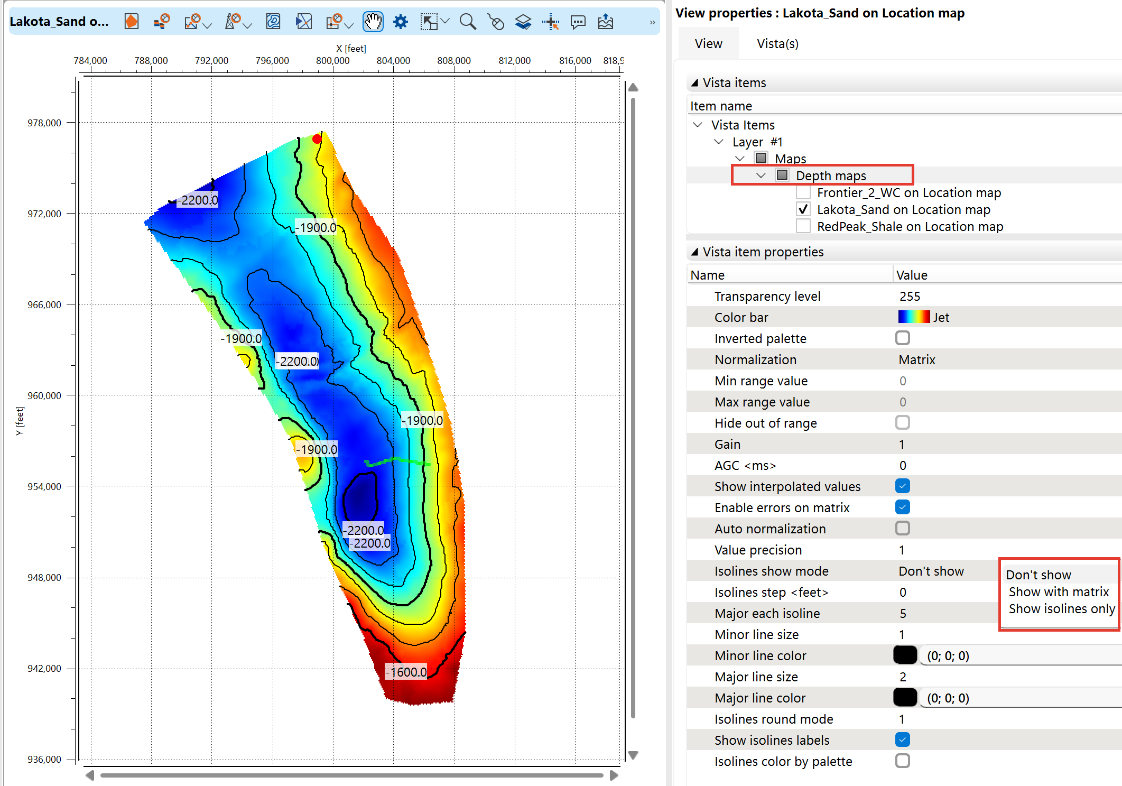Toggle Inverted palette checkbox
This screenshot has height=786, width=1122.
[902, 338]
